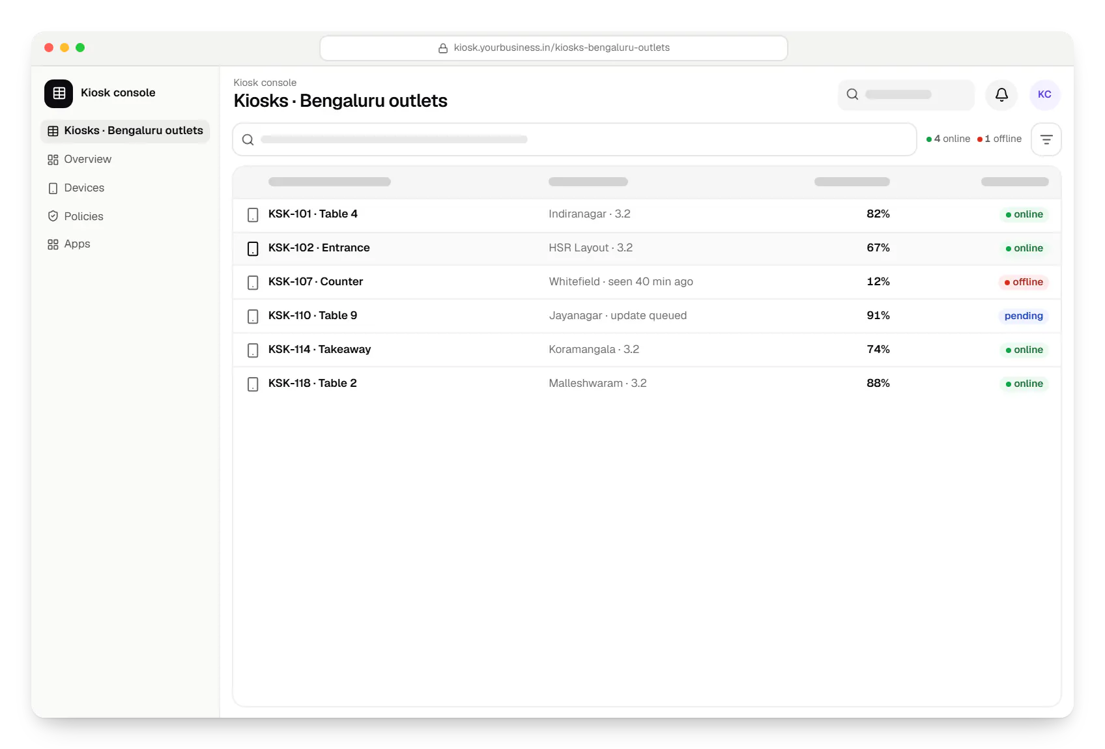Open kiosk KSK-118 · Table 2

click(x=647, y=384)
